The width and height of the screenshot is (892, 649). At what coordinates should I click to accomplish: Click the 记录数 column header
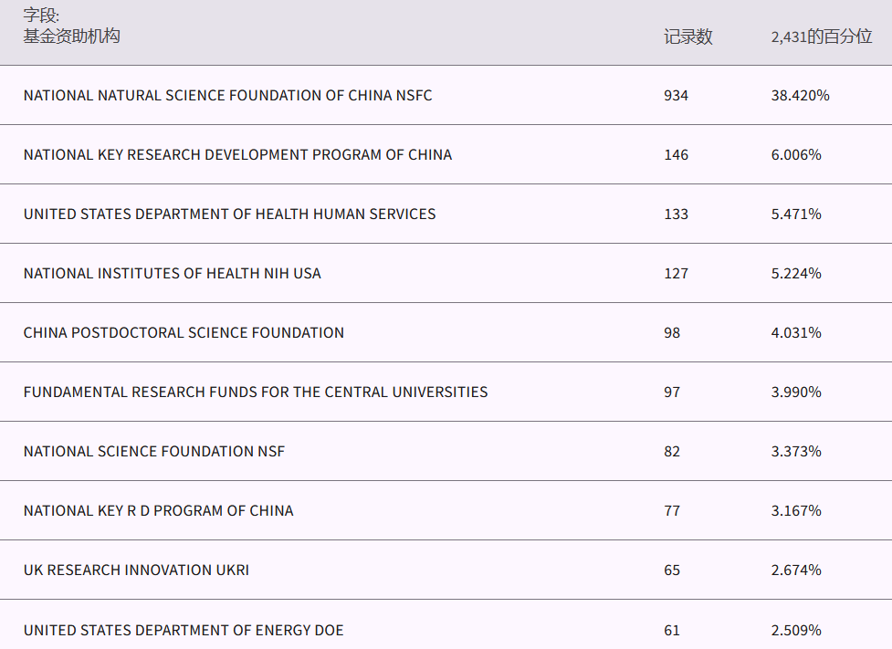[x=687, y=37]
